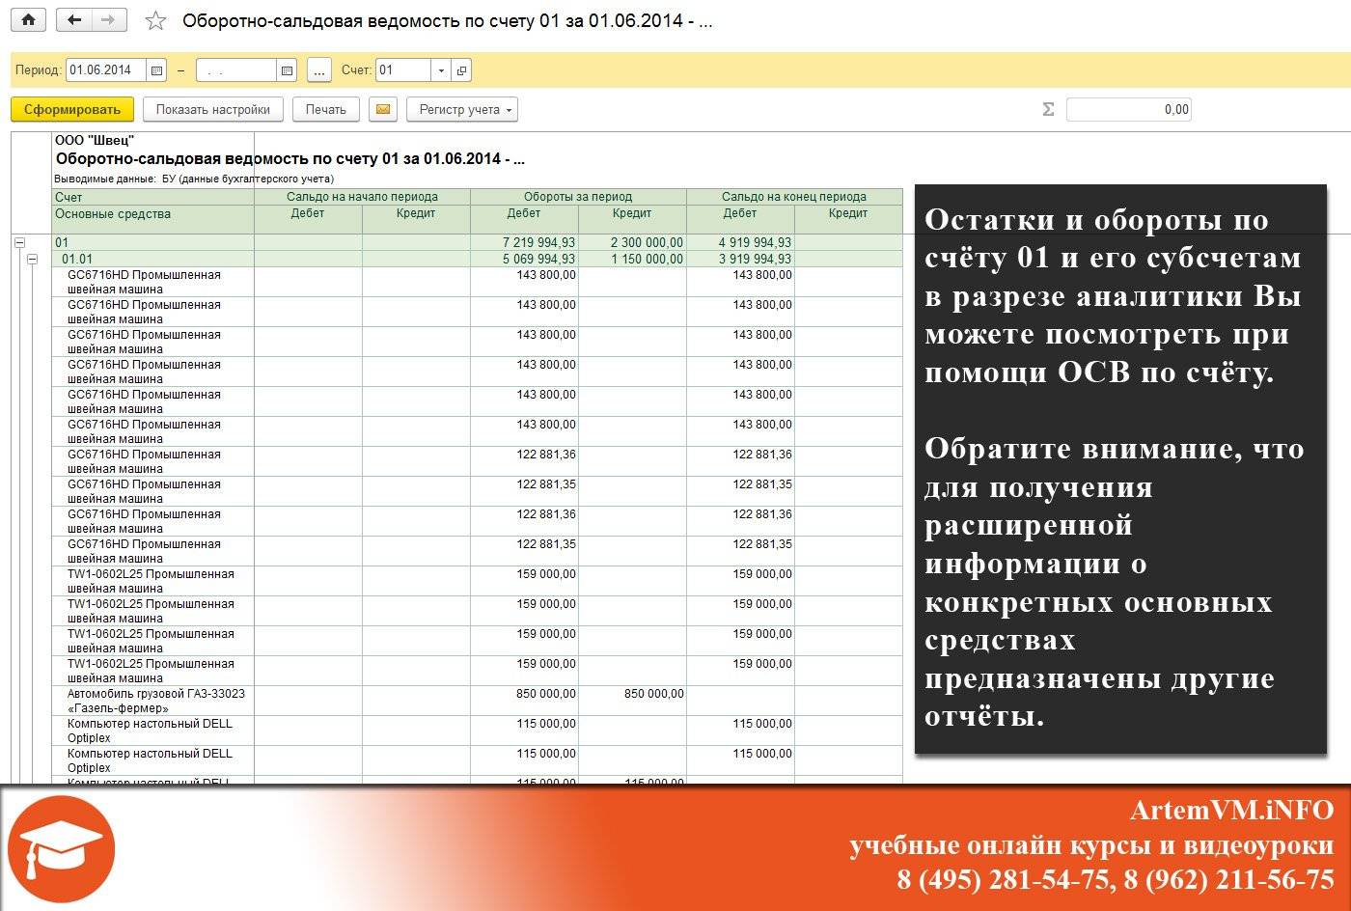Click the graduation cap logo
Viewport: 1351px width, 911px height.
(x=62, y=849)
